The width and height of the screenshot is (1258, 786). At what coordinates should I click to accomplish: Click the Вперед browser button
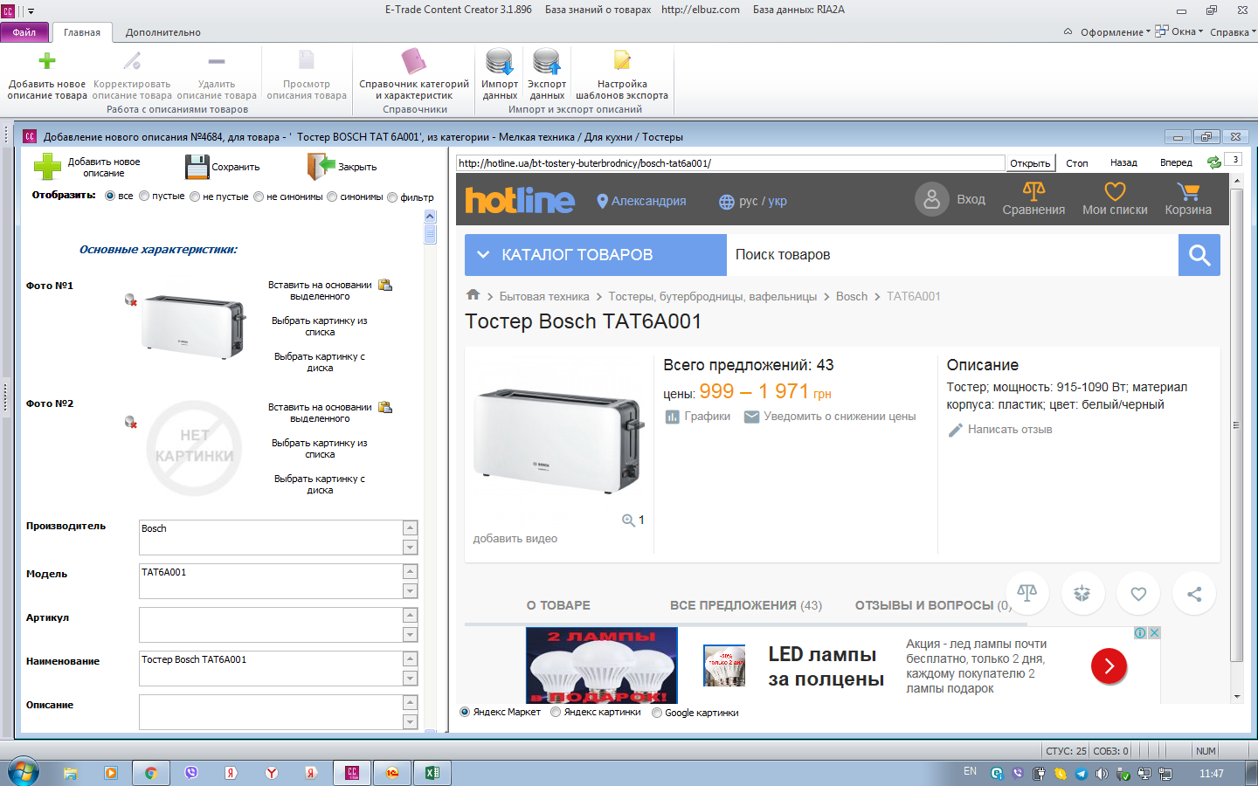1176,163
